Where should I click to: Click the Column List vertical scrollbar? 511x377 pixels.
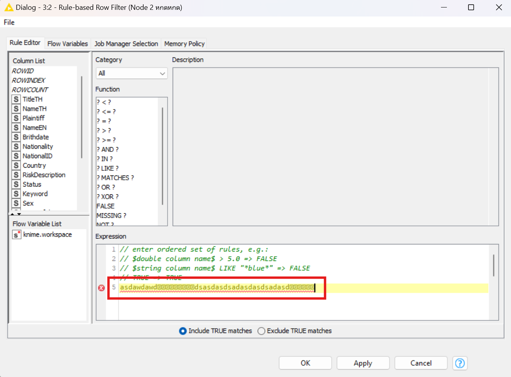(x=81, y=117)
